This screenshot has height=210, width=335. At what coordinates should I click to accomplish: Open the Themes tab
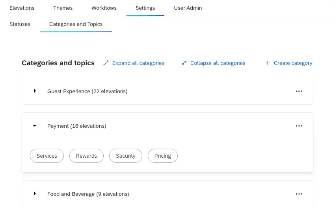coord(63,8)
